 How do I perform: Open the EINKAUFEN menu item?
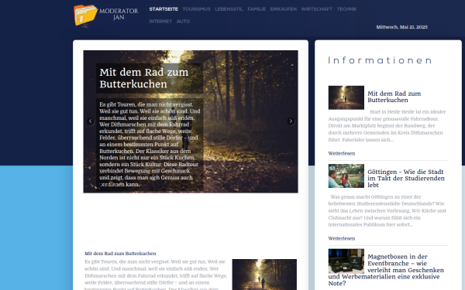283,9
